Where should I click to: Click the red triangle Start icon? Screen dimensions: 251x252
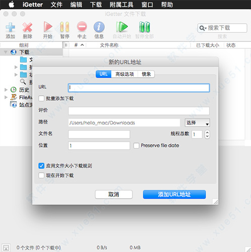[x=48, y=27]
